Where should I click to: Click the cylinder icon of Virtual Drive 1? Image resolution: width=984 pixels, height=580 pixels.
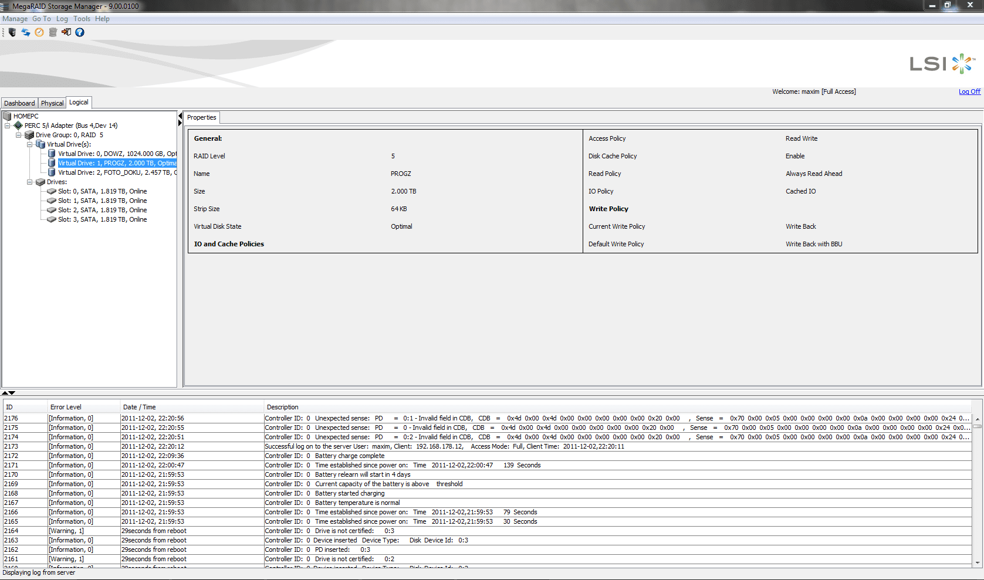(52, 163)
